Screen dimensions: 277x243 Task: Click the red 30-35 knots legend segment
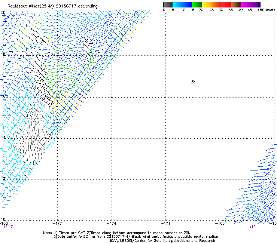[226, 4]
